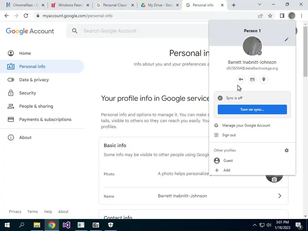Open Chrome from the taskbar

tap(51, 225)
